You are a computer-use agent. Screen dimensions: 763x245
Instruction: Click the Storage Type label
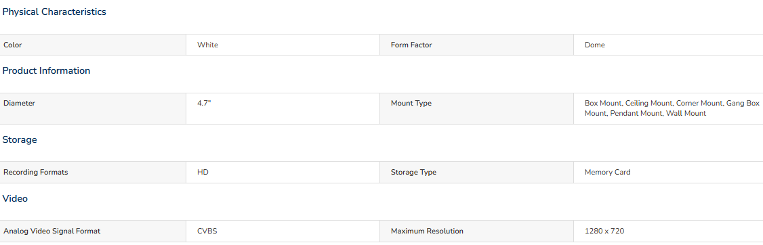413,172
